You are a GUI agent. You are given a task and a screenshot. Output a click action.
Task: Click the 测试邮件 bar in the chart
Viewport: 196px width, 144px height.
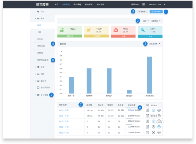89,81
